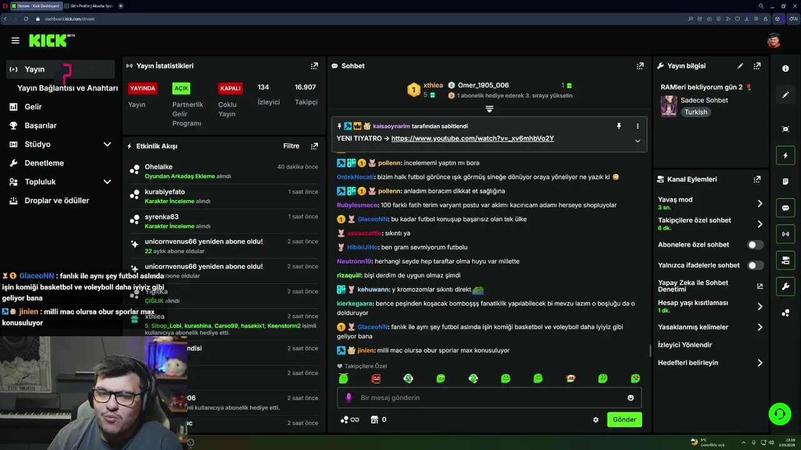801x450 pixels.
Task: Open Yayın Bağlantısı ve Anahtarı
Action: tap(68, 88)
